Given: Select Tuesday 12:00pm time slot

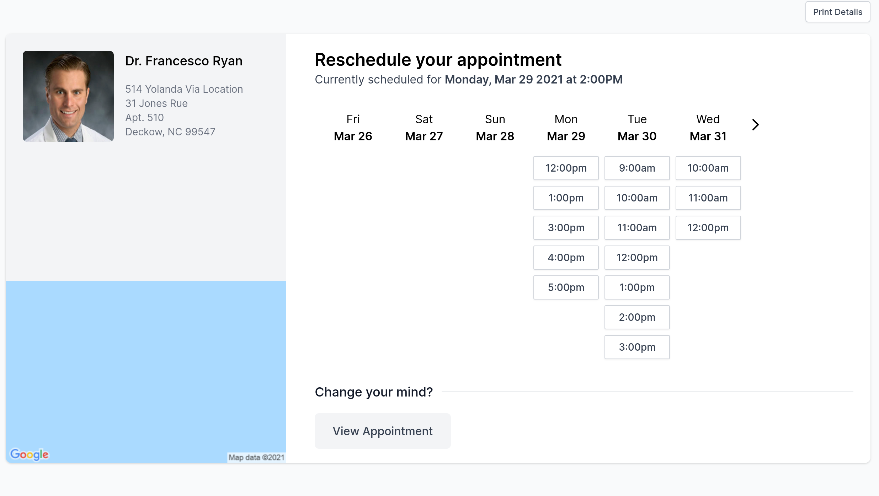Looking at the screenshot, I should click(637, 258).
